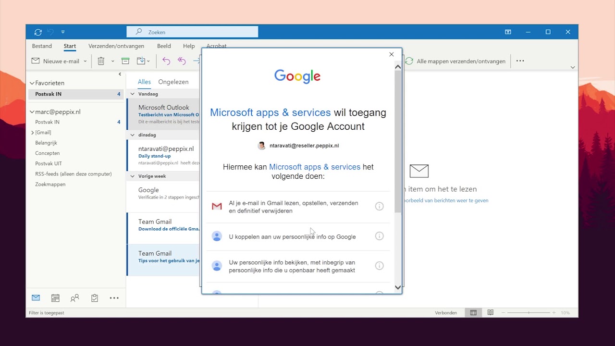The width and height of the screenshot is (615, 346).
Task: Click the zoom in plus button
Action: pyautogui.click(x=553, y=313)
